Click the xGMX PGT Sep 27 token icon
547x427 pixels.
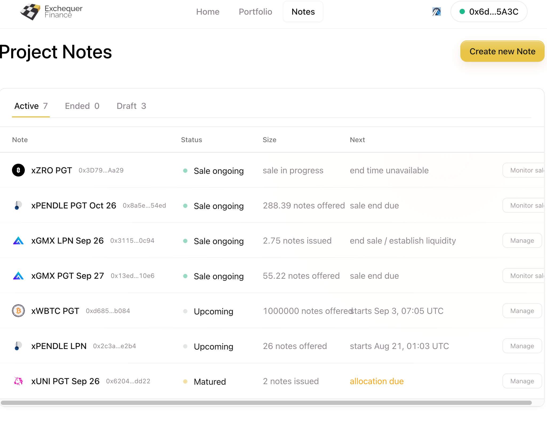[18, 276]
